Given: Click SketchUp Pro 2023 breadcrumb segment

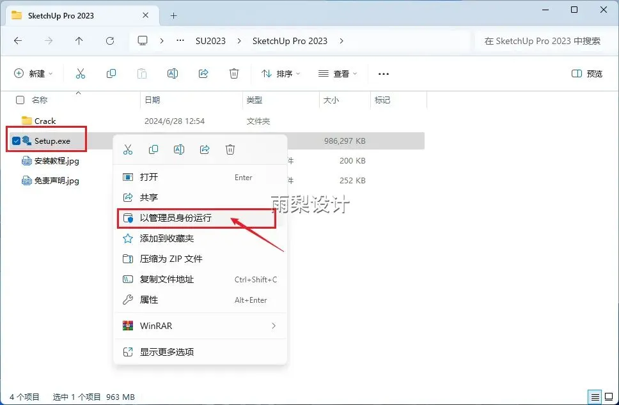Looking at the screenshot, I should pyautogui.click(x=290, y=41).
